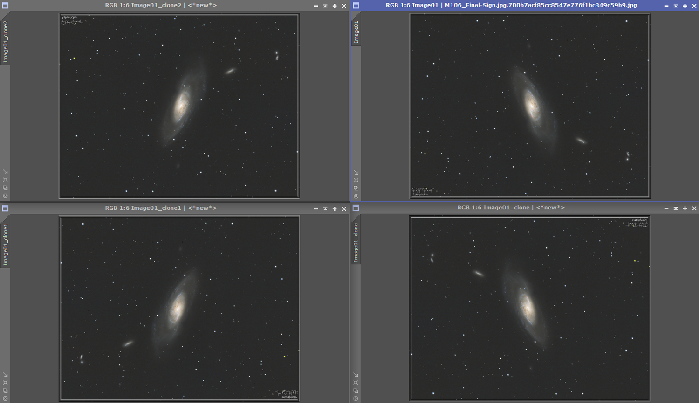The width and height of the screenshot is (699, 403).
Task: Click fit-view corners icon in Image01_clone1 window
Action: [x=5, y=383]
